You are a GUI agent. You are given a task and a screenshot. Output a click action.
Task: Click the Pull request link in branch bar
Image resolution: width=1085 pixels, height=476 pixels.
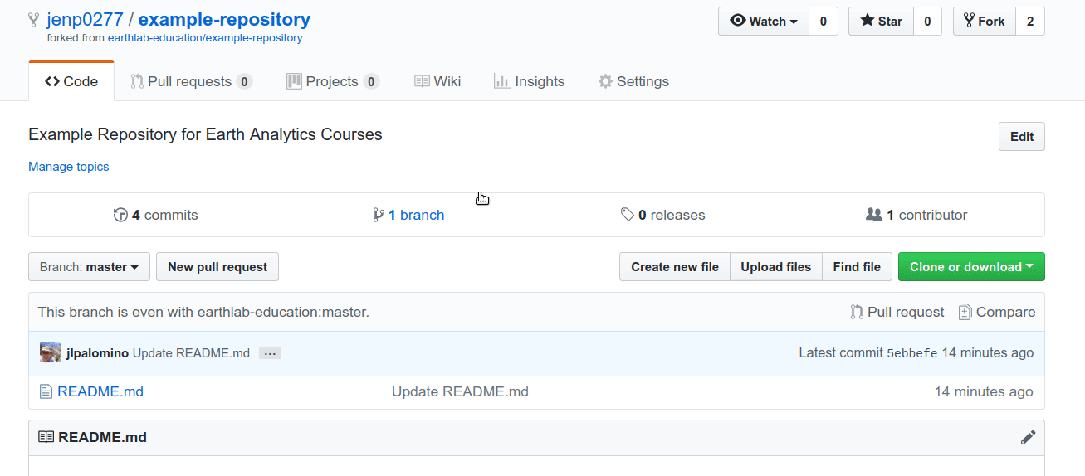[x=897, y=312]
